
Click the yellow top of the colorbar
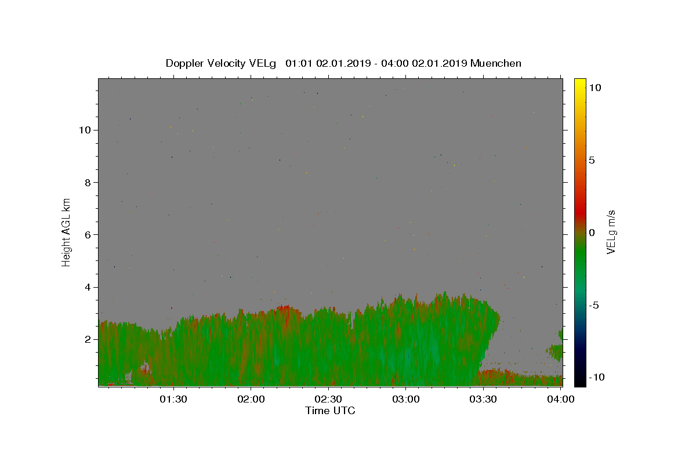pos(580,84)
